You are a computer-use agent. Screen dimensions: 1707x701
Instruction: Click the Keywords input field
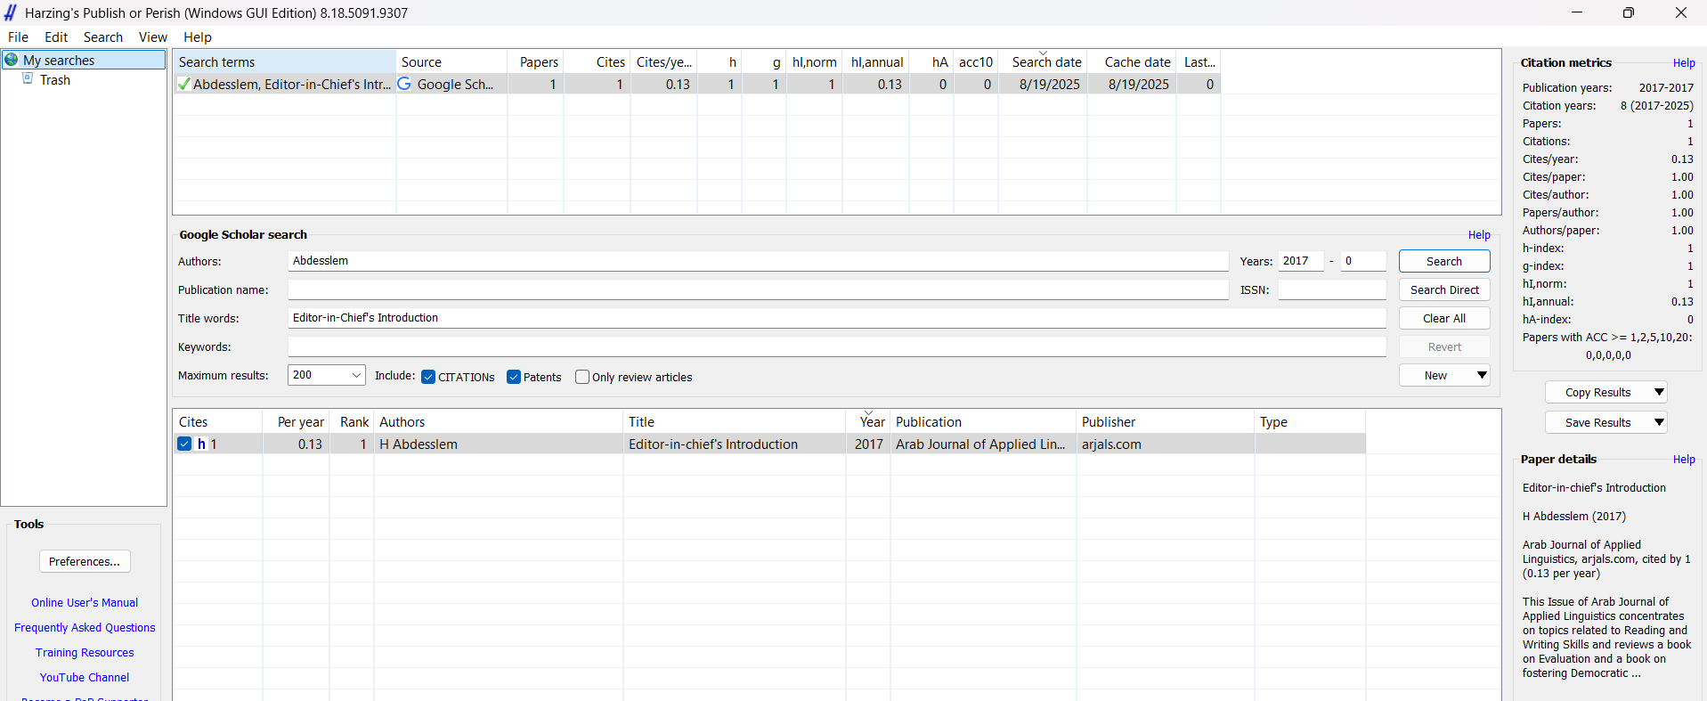[837, 346]
